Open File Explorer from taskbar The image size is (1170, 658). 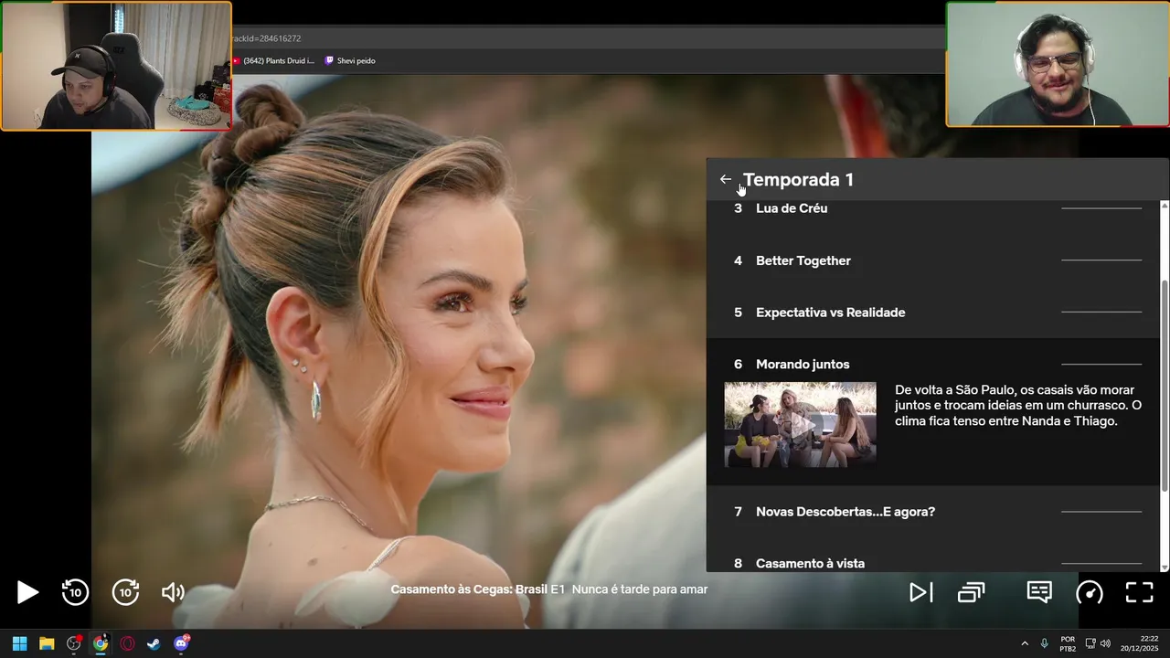click(47, 643)
